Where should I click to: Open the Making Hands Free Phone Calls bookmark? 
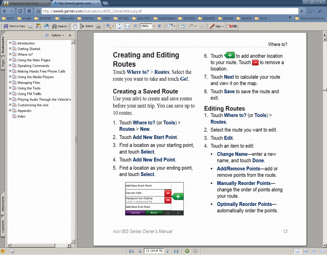tap(41, 71)
